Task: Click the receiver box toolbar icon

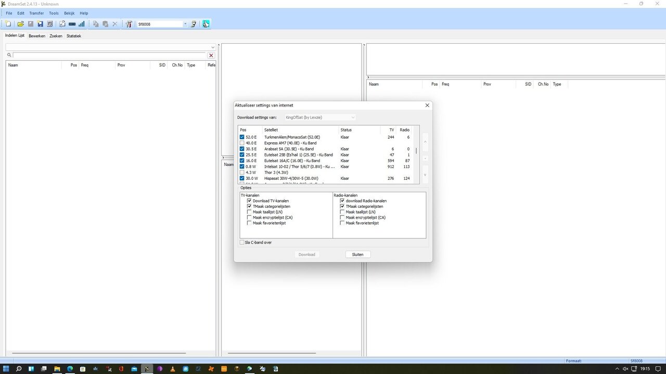Action: point(72,24)
